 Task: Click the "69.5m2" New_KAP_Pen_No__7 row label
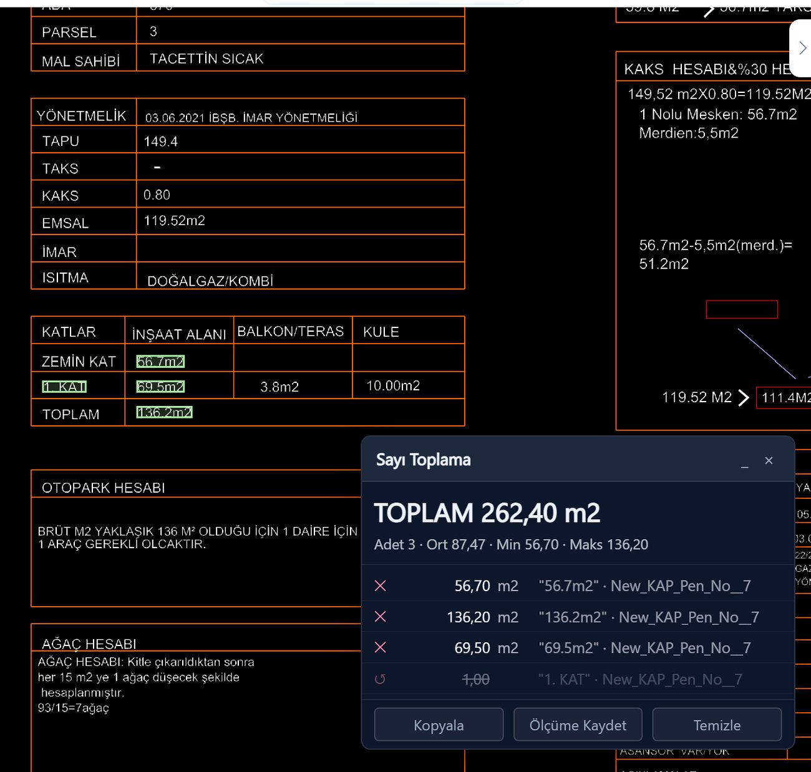[x=644, y=648]
